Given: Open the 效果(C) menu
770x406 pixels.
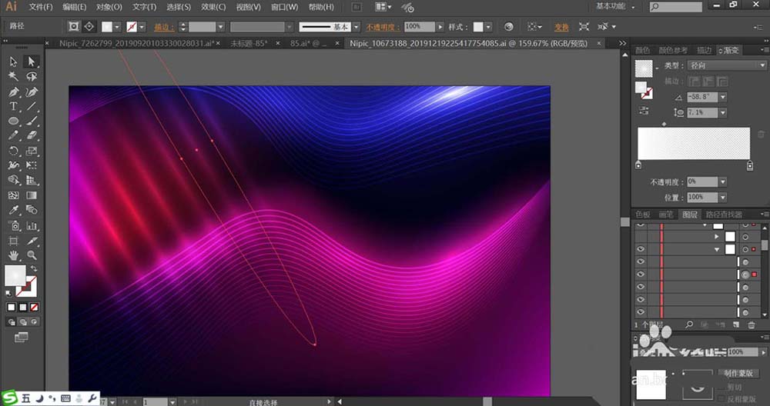Looking at the screenshot, I should coord(213,7).
